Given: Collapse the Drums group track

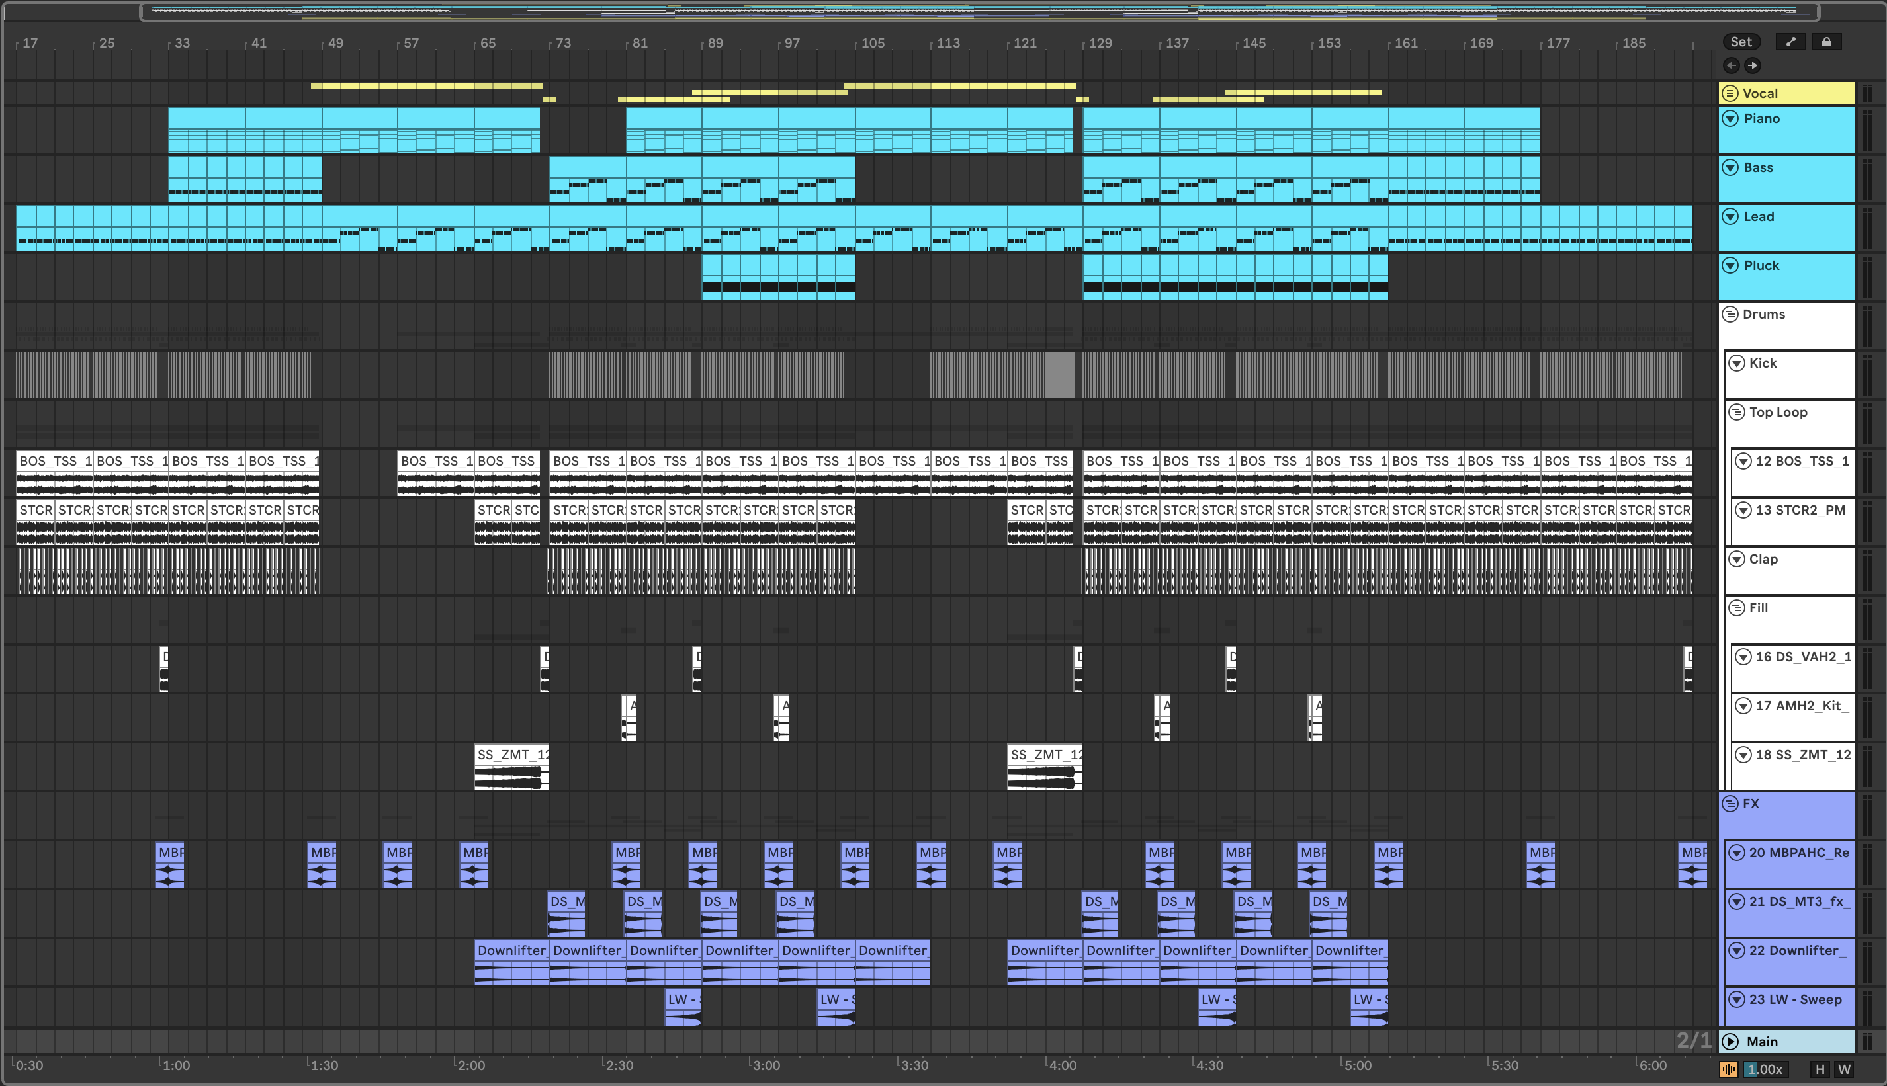Looking at the screenshot, I should tap(1730, 314).
